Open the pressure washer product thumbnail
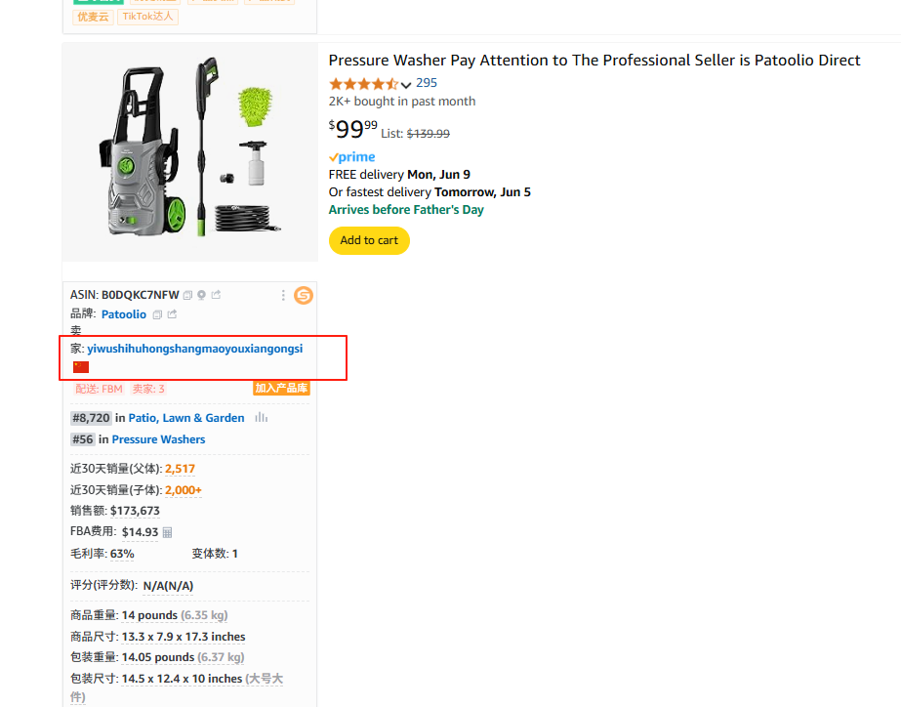Viewport: 901px width, 707px height. coord(190,152)
